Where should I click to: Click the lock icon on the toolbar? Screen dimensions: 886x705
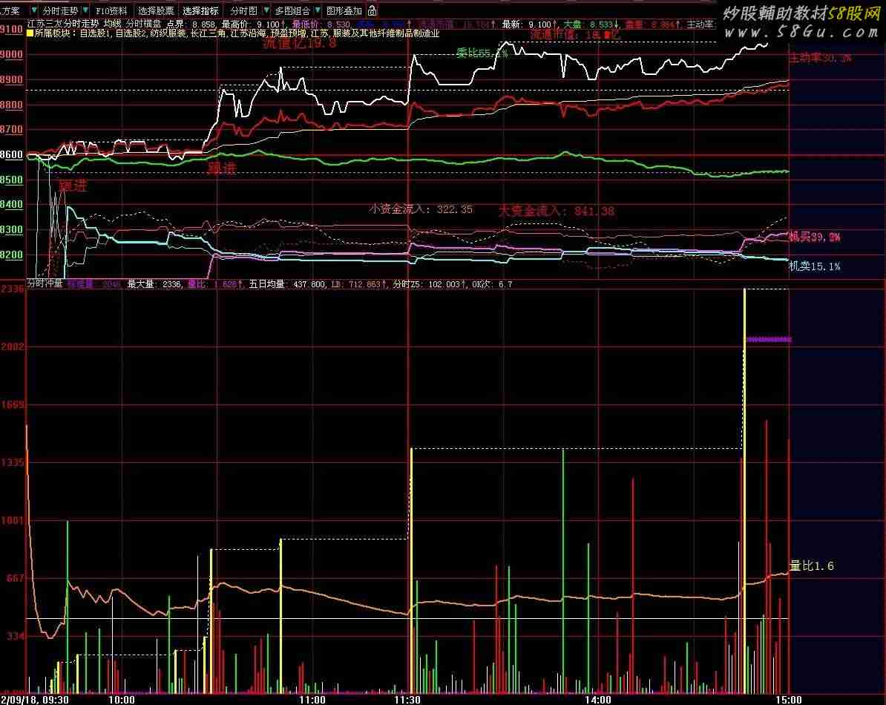coord(372,10)
